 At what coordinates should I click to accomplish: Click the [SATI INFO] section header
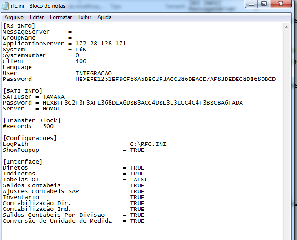(23, 91)
